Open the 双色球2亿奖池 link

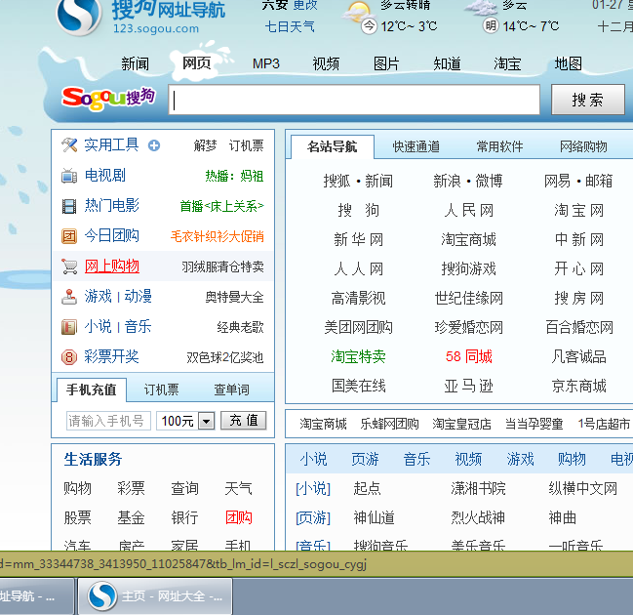point(225,357)
